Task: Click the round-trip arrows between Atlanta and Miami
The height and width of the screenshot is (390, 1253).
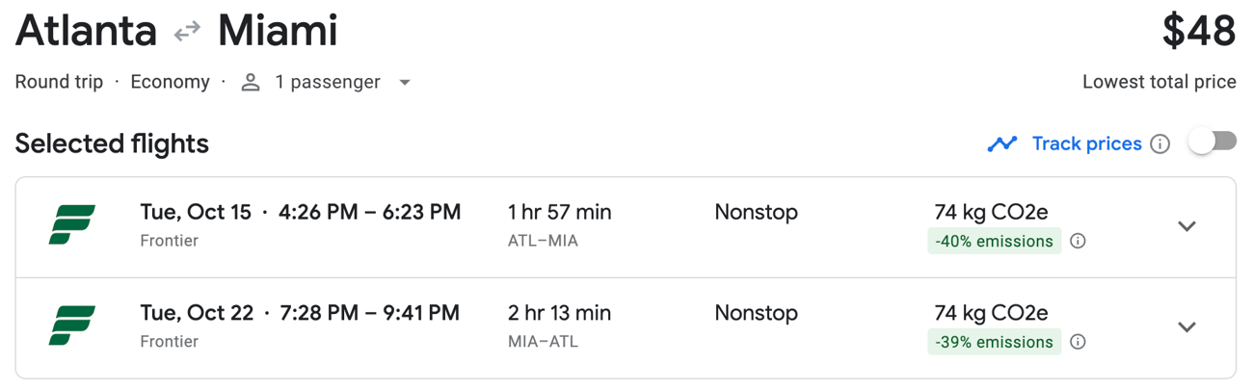Action: pyautogui.click(x=187, y=33)
